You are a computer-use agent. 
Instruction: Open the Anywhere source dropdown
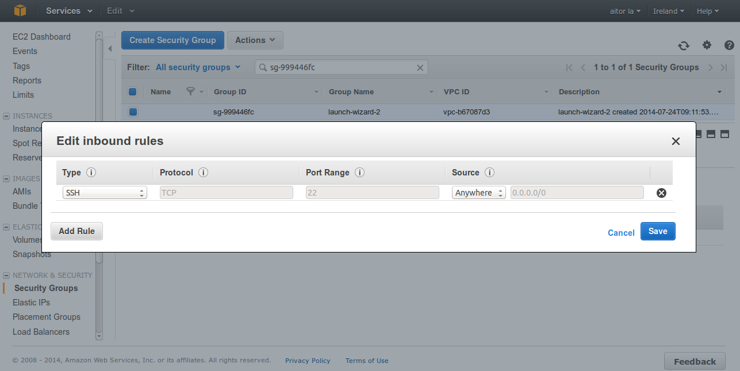[478, 193]
